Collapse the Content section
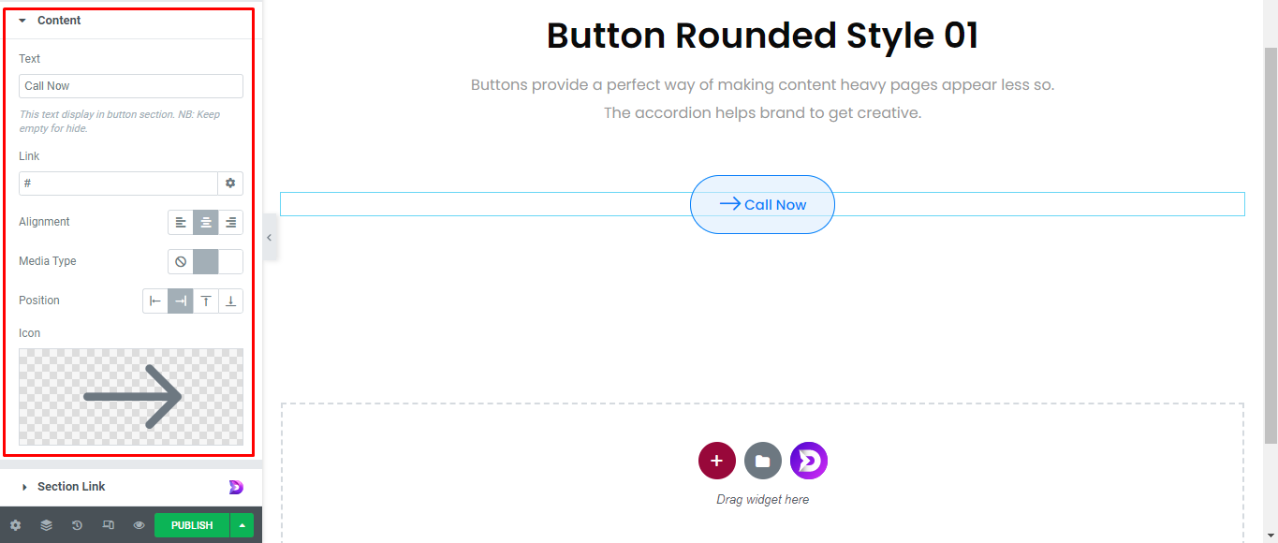1278x543 pixels. pyautogui.click(x=59, y=21)
